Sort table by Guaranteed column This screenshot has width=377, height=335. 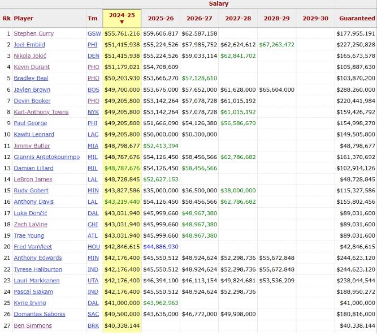point(357,18)
